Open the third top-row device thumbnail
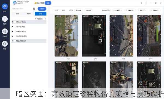Screen dimensions: 164x99 121,36
